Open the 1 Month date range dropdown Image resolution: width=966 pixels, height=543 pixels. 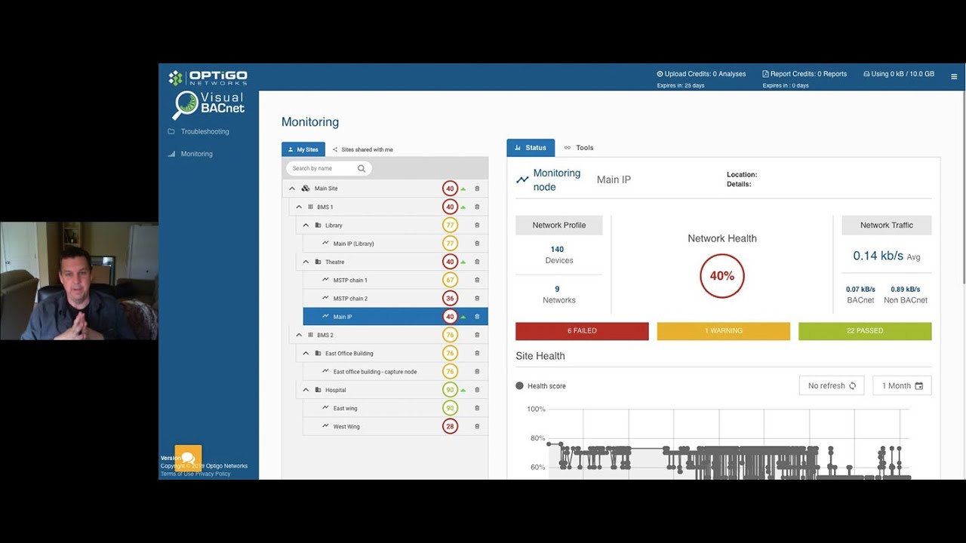[902, 386]
